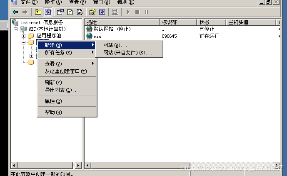
Task: Choose 导出列表 (L)... in context menu
Action: 67,90
